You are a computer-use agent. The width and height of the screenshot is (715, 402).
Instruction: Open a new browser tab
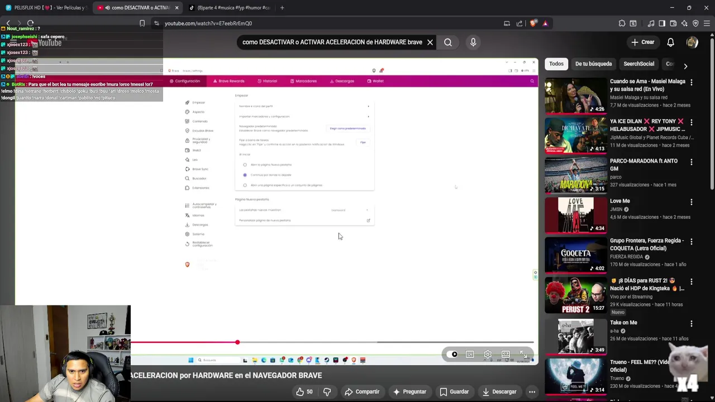pyautogui.click(x=282, y=8)
